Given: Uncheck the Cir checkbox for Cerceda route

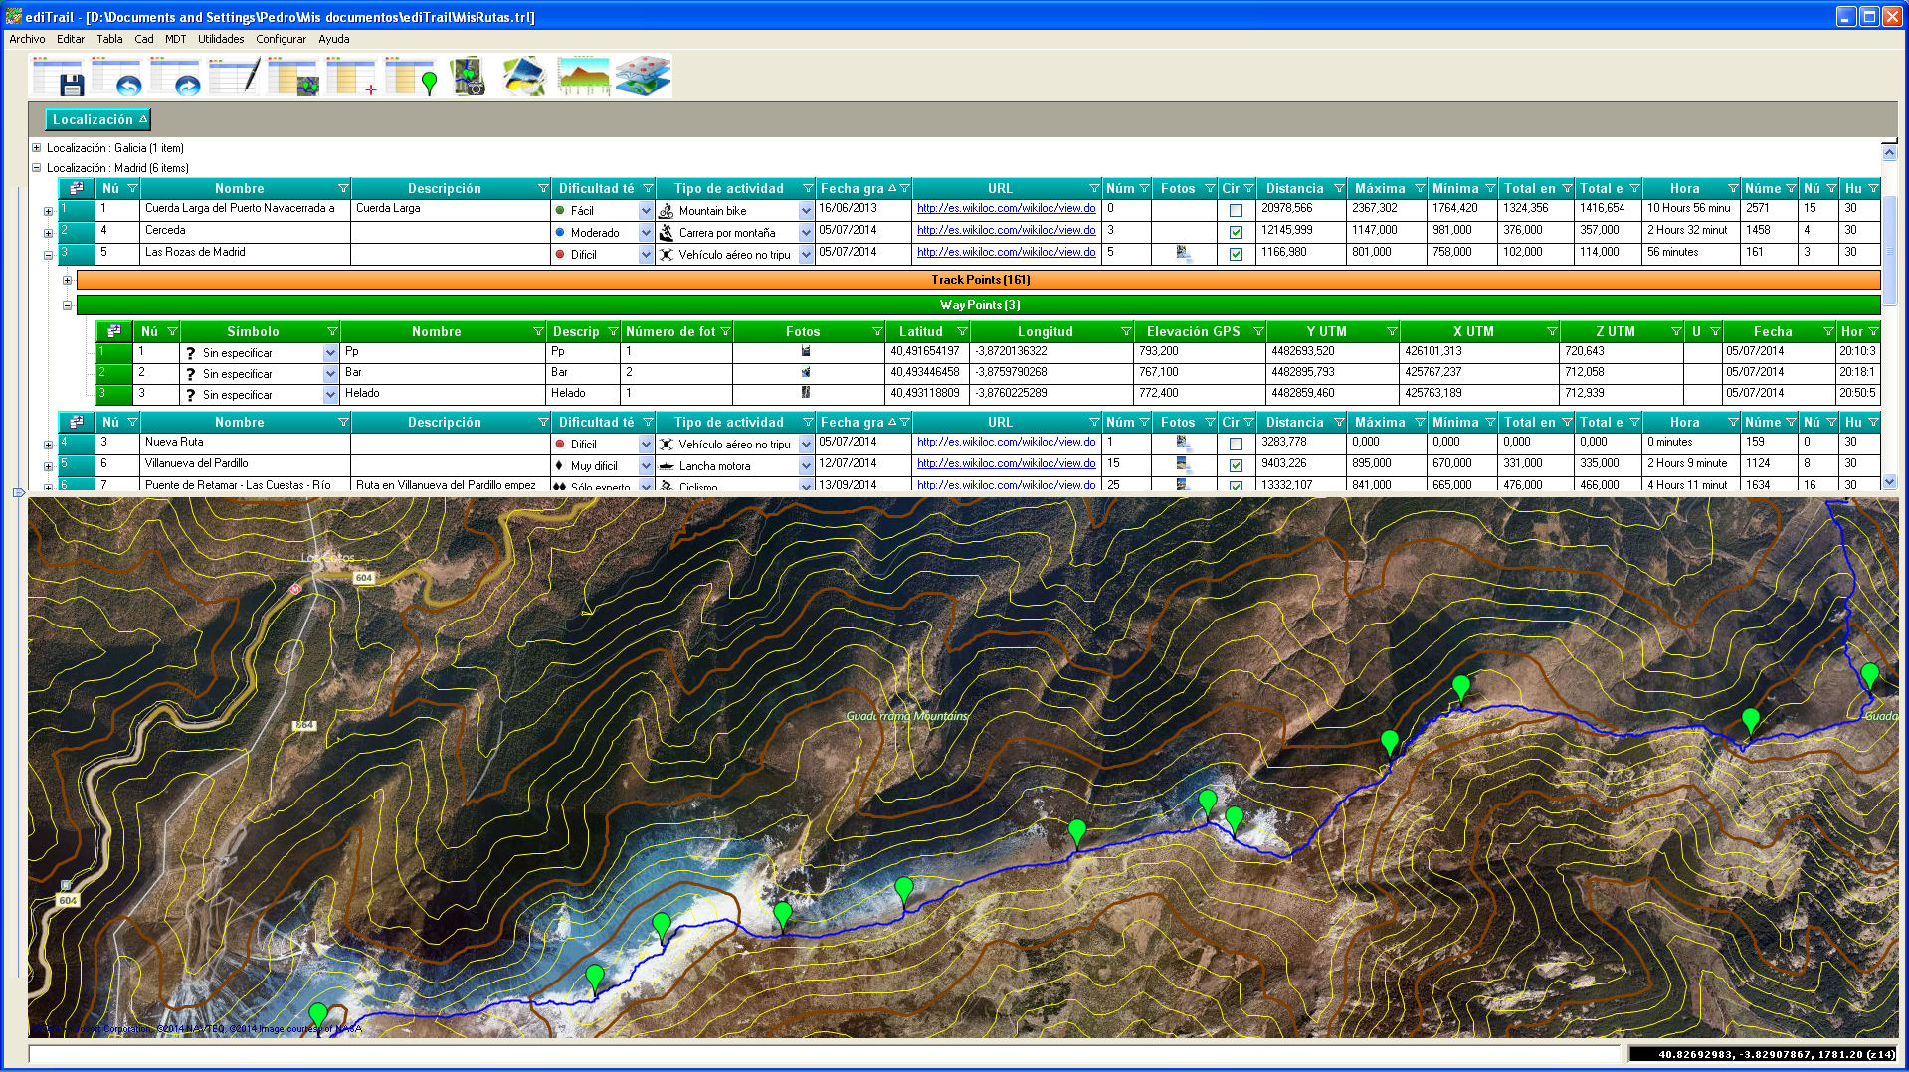Looking at the screenshot, I should tap(1236, 232).
